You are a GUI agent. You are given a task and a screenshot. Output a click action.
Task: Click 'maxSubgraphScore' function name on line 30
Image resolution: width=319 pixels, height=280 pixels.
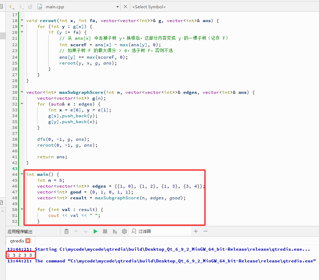pos(81,92)
